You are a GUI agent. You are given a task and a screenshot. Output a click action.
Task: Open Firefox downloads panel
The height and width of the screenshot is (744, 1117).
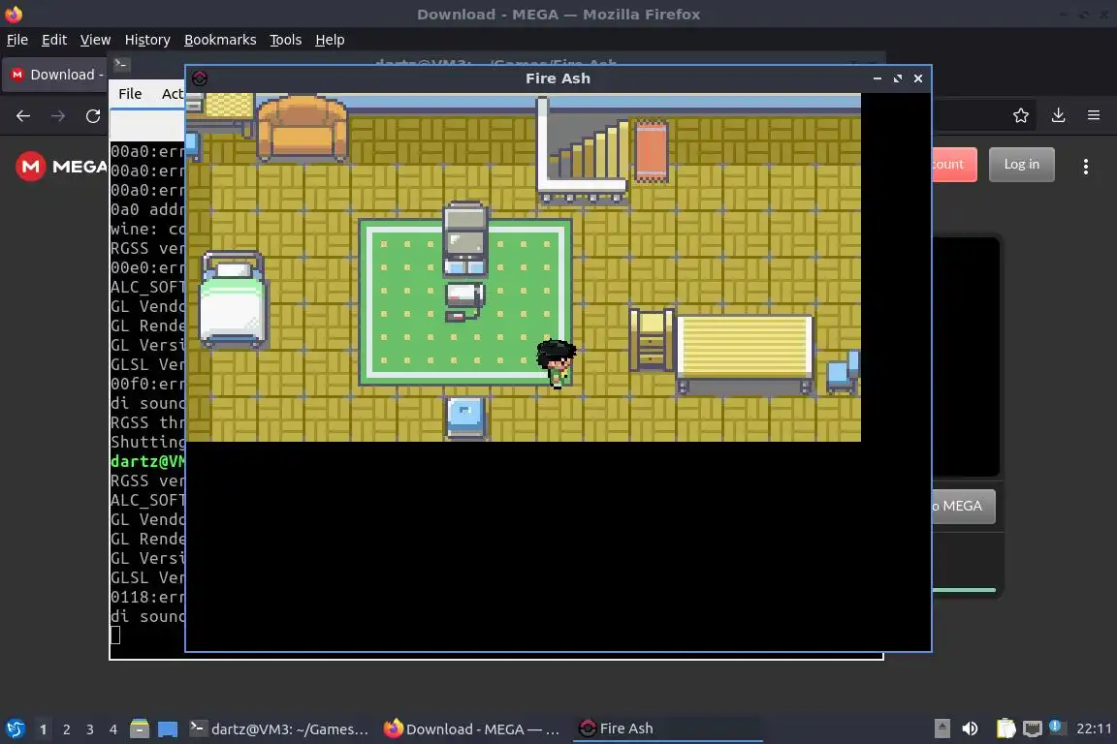(1058, 115)
